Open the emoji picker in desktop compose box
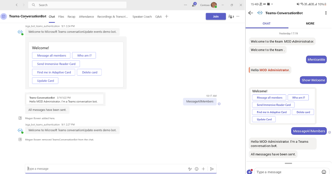Viewport: 336px width, 174px height. click(x=196, y=169)
